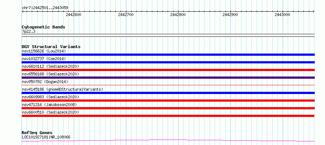Screen dimensions: 325x145
Task: Click the red bar for nsv6600510
Action: [168, 116]
